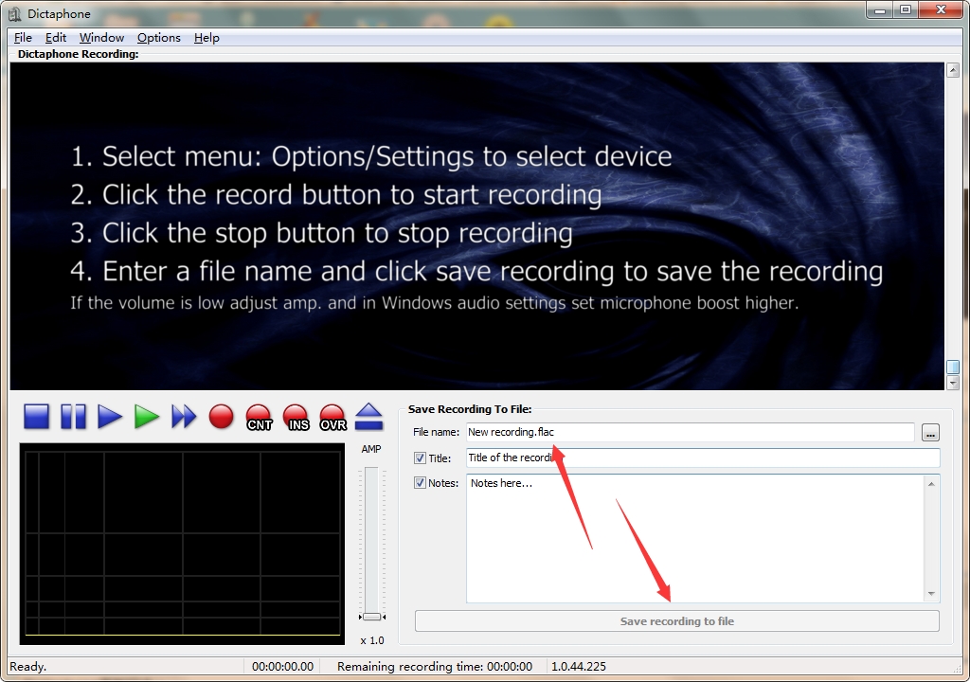Click in the Title text field
The width and height of the screenshot is (970, 682).
[703, 458]
